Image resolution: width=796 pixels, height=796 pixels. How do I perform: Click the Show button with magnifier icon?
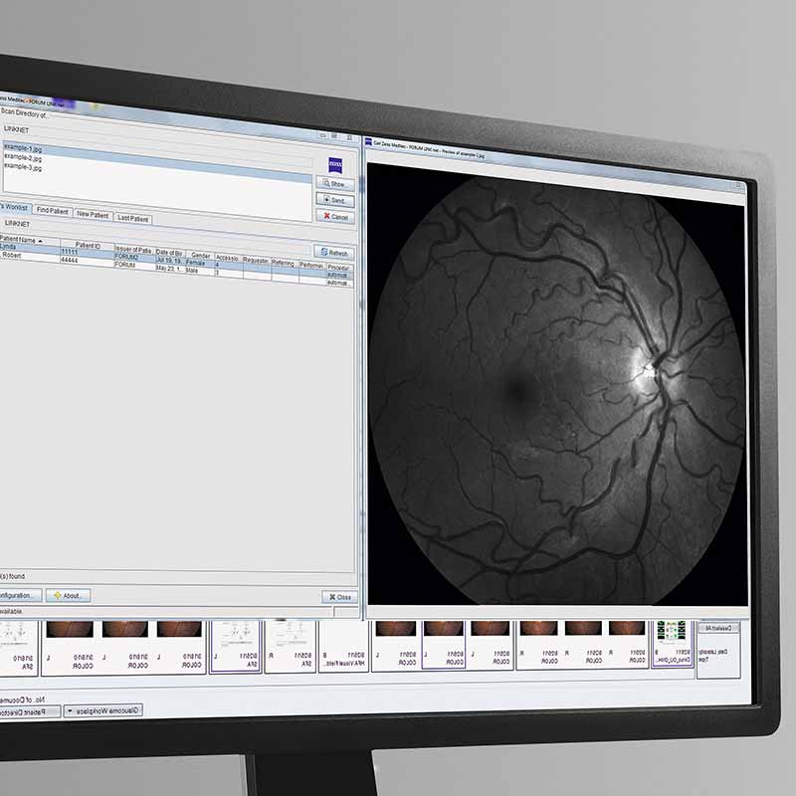pos(334,183)
